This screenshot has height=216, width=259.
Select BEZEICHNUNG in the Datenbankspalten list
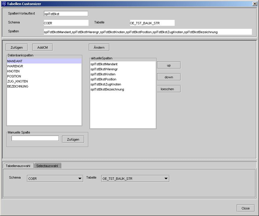(x=44, y=86)
